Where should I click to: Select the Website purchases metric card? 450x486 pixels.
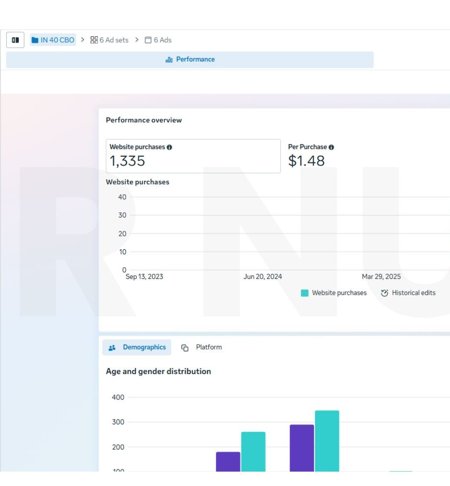pos(193,156)
